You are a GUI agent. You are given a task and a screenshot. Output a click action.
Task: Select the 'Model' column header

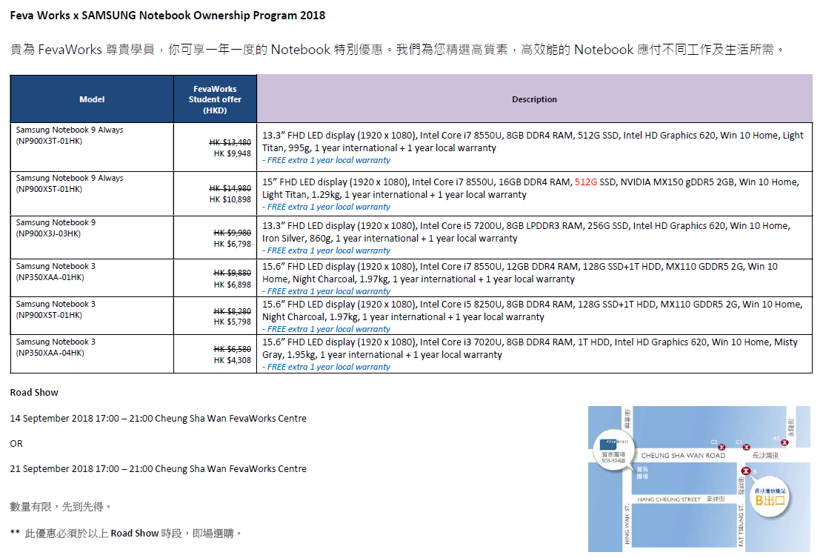click(x=92, y=99)
